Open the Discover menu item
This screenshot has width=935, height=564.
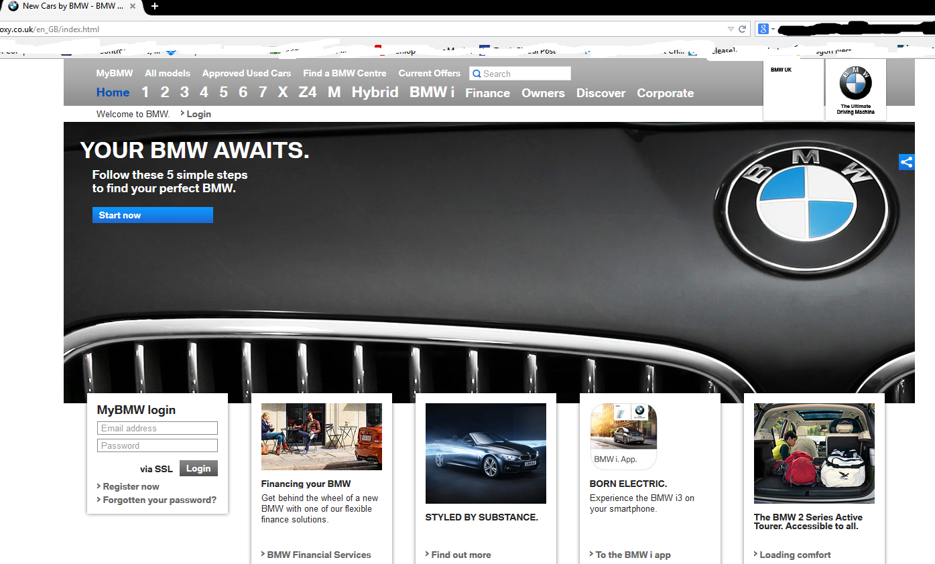601,93
